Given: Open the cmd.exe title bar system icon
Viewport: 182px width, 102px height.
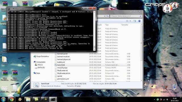Looking at the screenshot, I should [x=9, y=9].
